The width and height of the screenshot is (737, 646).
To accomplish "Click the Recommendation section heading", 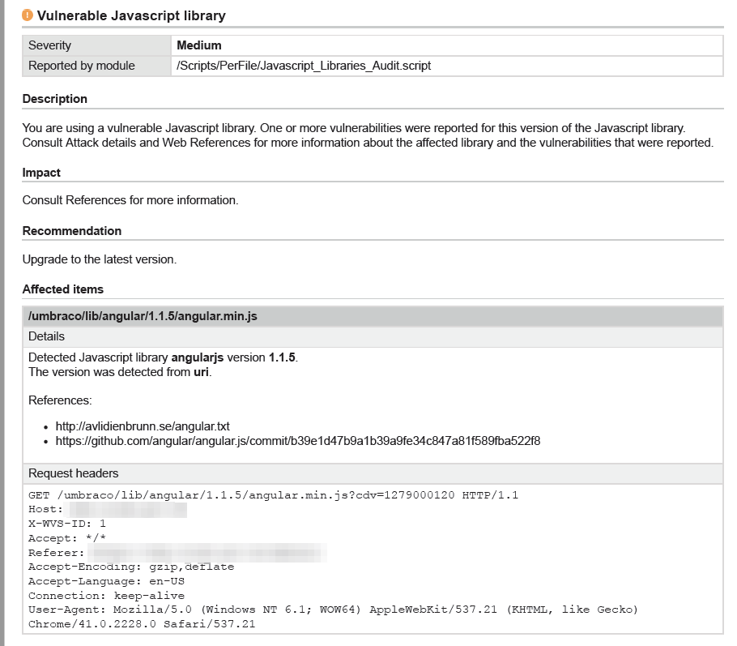I will 72,231.
